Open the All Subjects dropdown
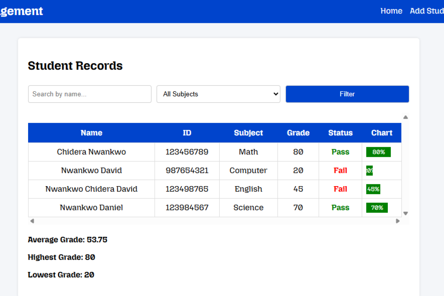 coord(218,94)
